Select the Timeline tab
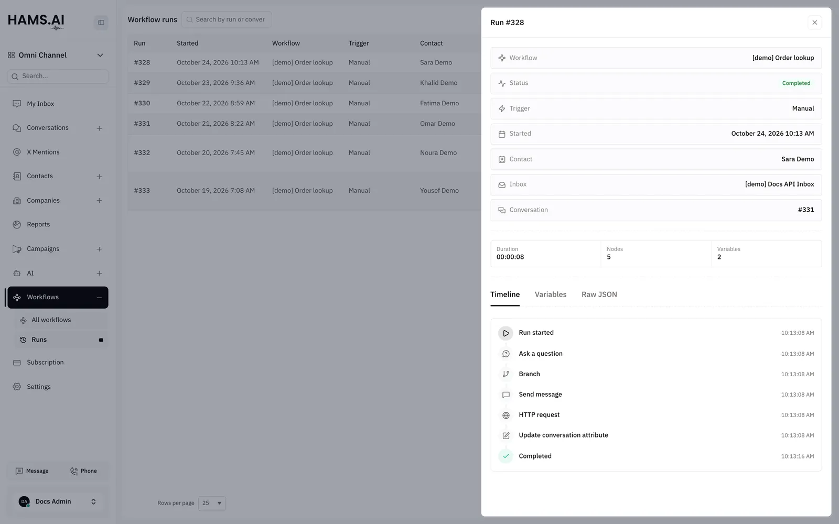 [x=505, y=294]
